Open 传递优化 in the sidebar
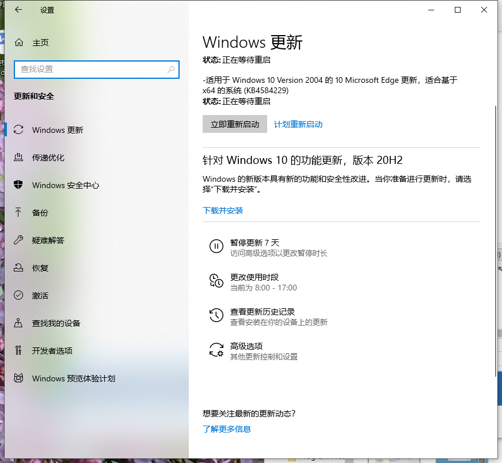Screen dimensions: 502x463 pos(48,158)
